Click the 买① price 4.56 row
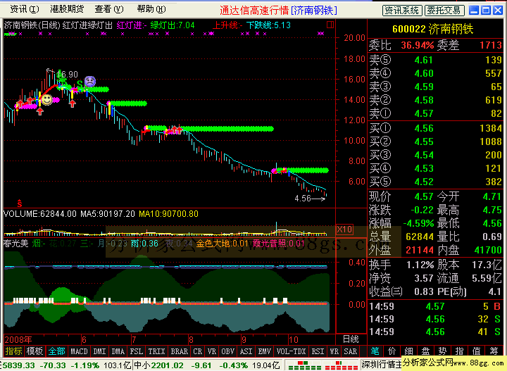Image resolution: width=507 pixels, height=371 pixels. (x=436, y=128)
